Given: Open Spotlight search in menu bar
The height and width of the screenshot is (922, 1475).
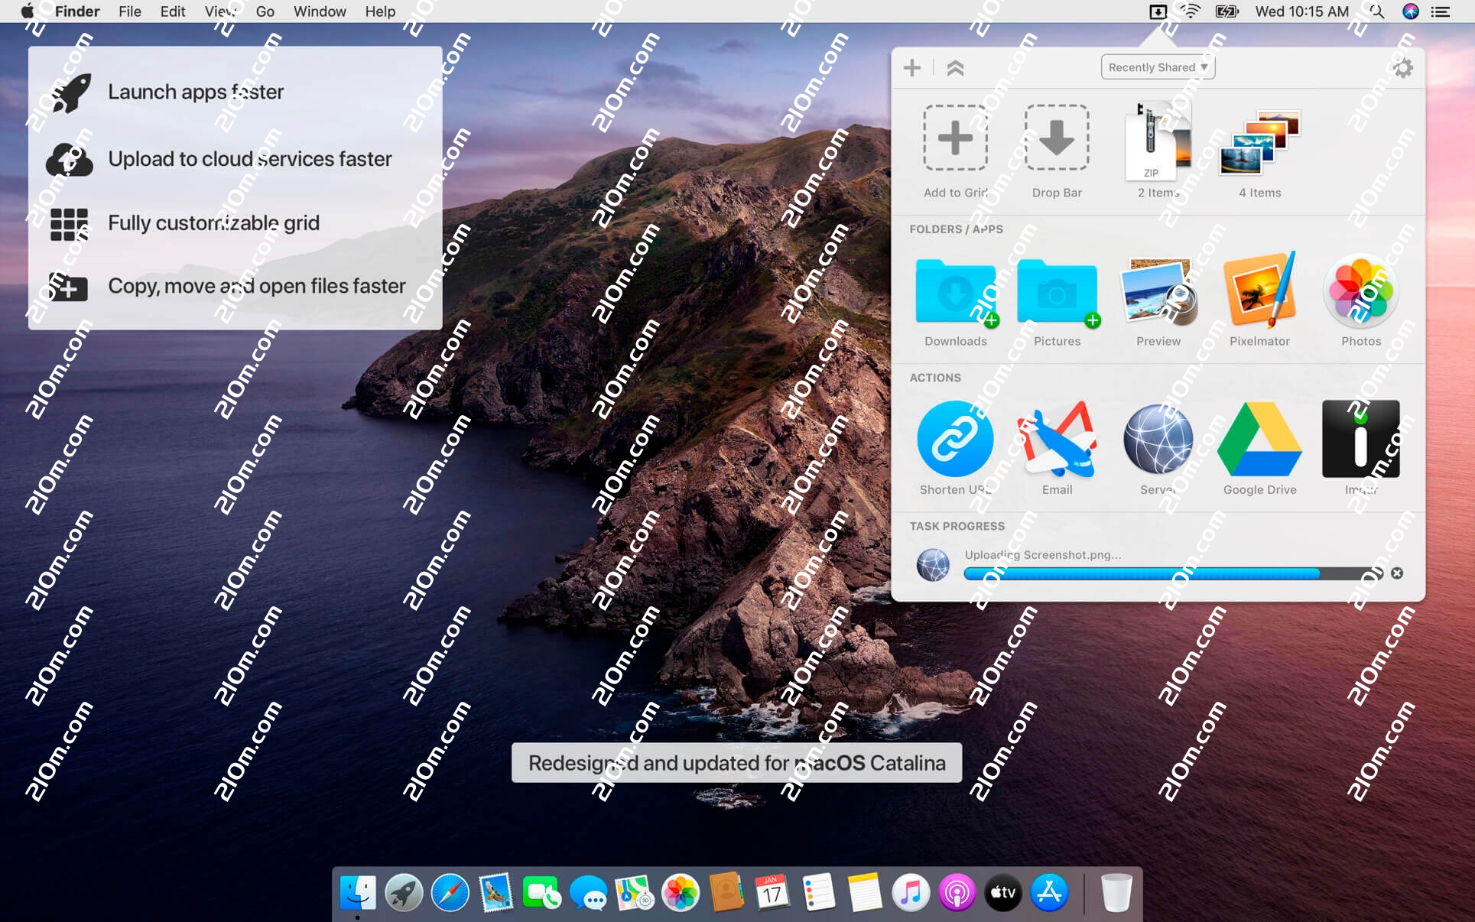Looking at the screenshot, I should 1376,11.
